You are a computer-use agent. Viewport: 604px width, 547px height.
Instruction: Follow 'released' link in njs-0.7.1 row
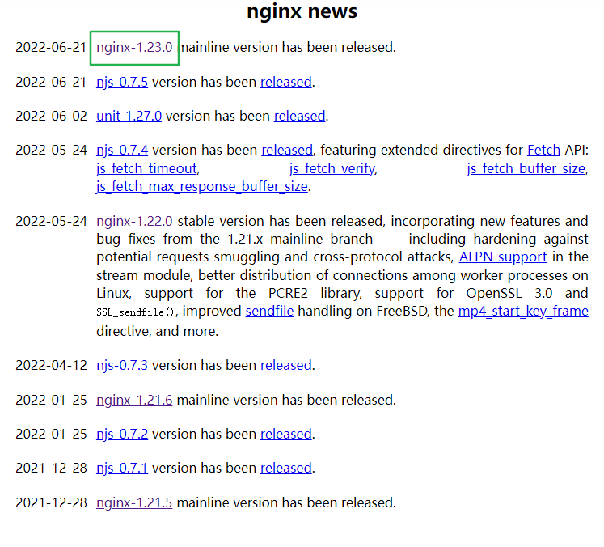tap(285, 468)
